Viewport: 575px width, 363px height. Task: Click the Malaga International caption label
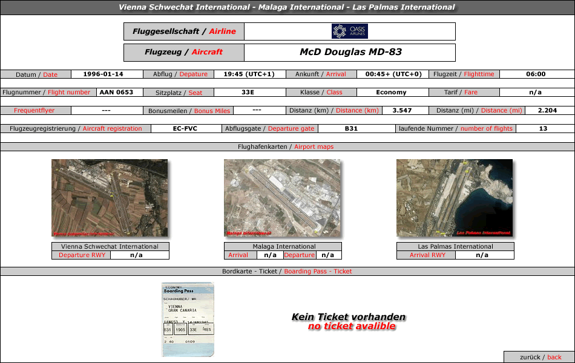tap(284, 246)
